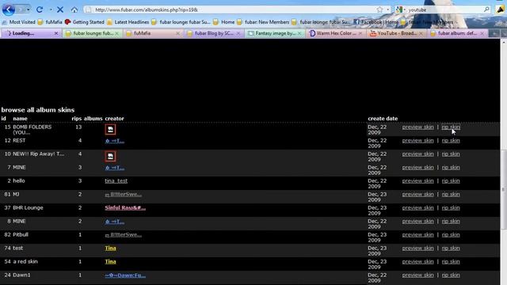The height and width of the screenshot is (285, 507).
Task: Stop page loading with the X icon
Action: 60,9
